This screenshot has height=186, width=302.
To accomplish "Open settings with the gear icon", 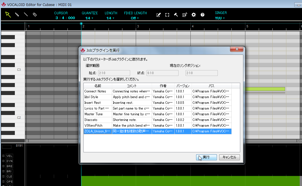I will click(x=194, y=15).
